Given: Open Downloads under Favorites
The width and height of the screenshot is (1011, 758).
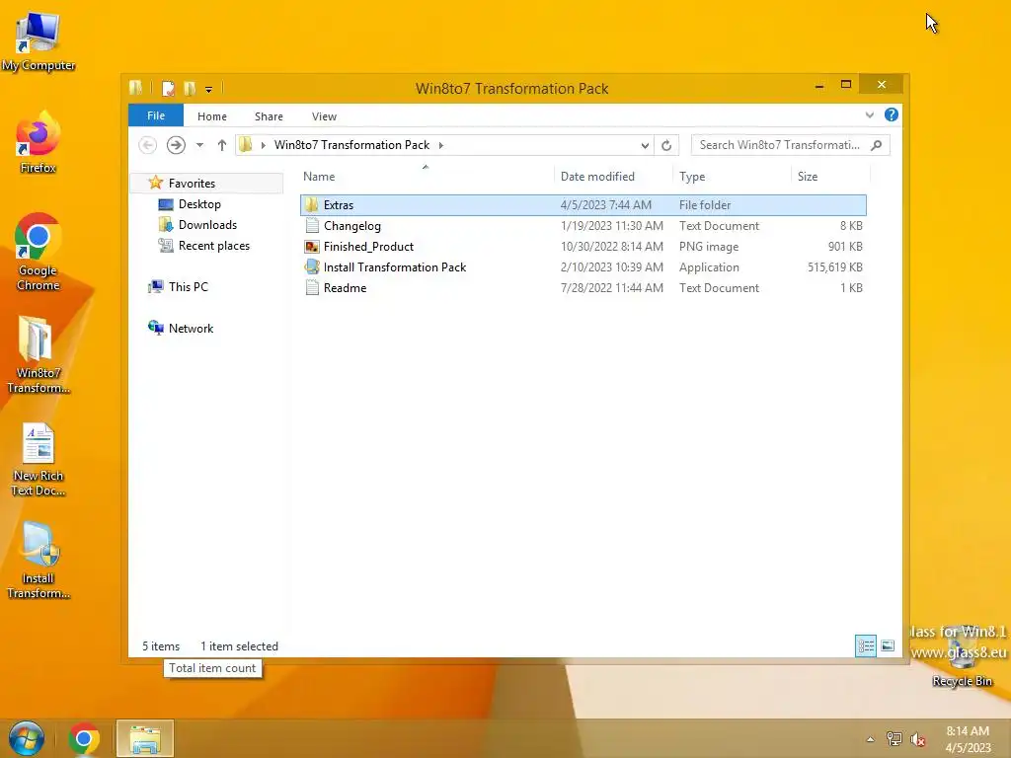Looking at the screenshot, I should click(x=207, y=225).
